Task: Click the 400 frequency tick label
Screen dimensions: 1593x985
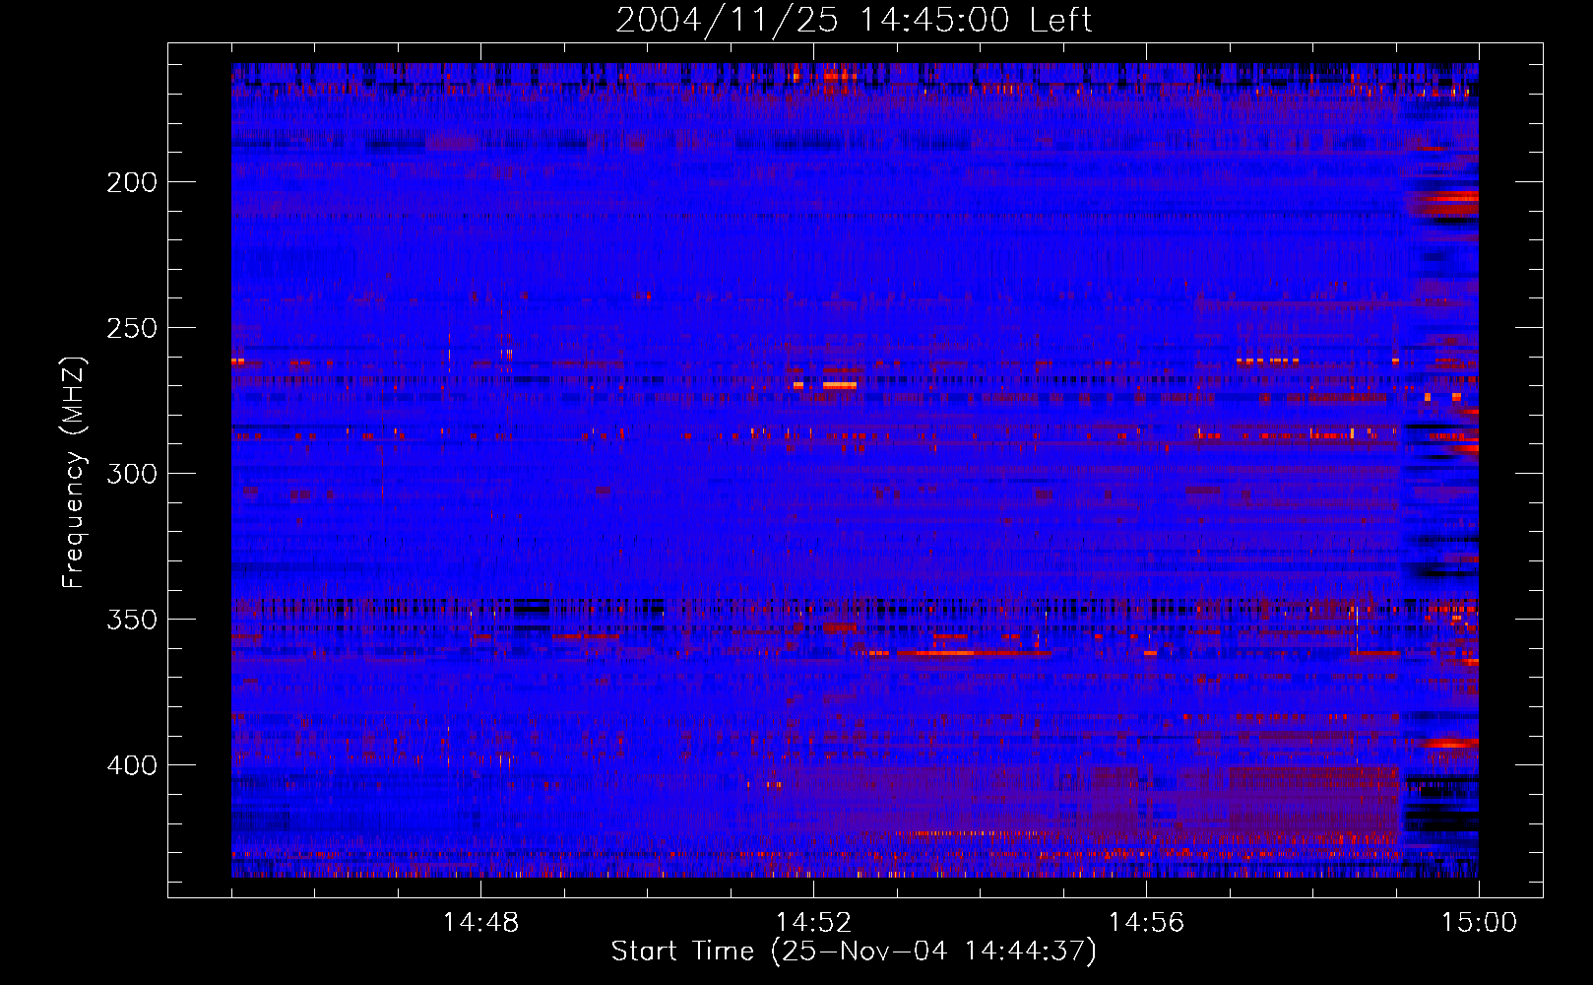Action: pos(131,765)
